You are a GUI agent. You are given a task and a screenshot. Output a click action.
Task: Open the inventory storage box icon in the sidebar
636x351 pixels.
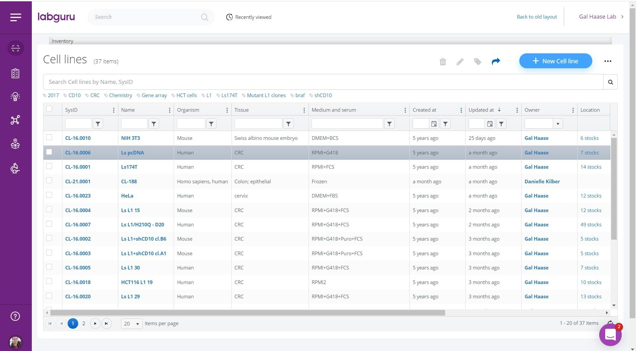[16, 144]
